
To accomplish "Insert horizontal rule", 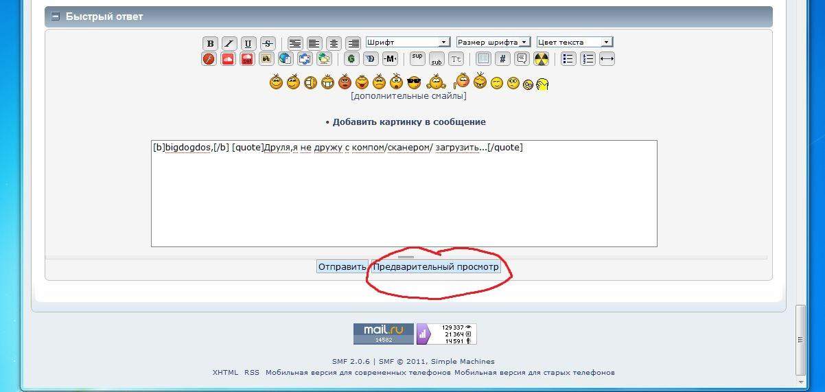I will (x=607, y=59).
